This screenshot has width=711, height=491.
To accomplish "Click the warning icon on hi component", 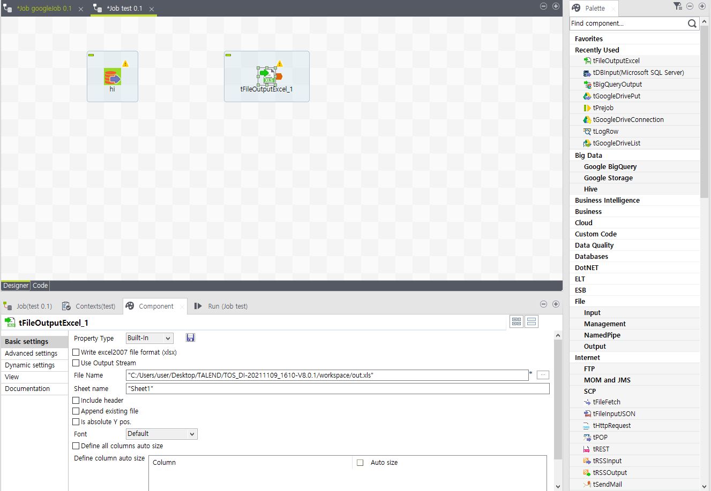I will [125, 64].
